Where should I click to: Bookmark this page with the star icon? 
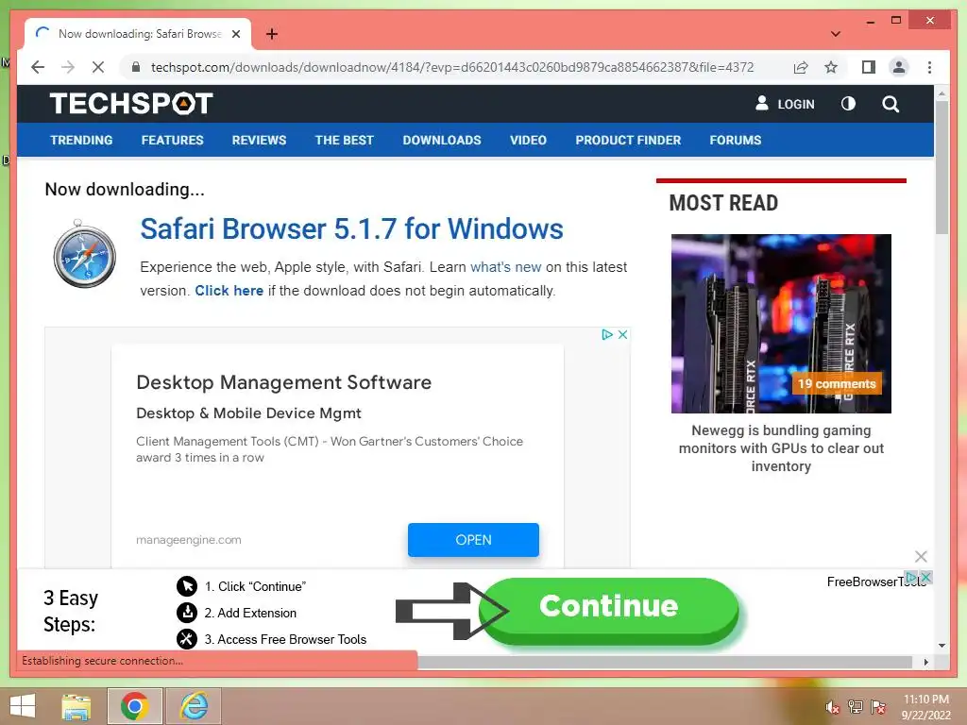coord(831,67)
